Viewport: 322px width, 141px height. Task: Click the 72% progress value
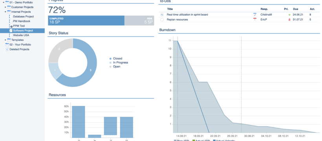click(x=57, y=10)
